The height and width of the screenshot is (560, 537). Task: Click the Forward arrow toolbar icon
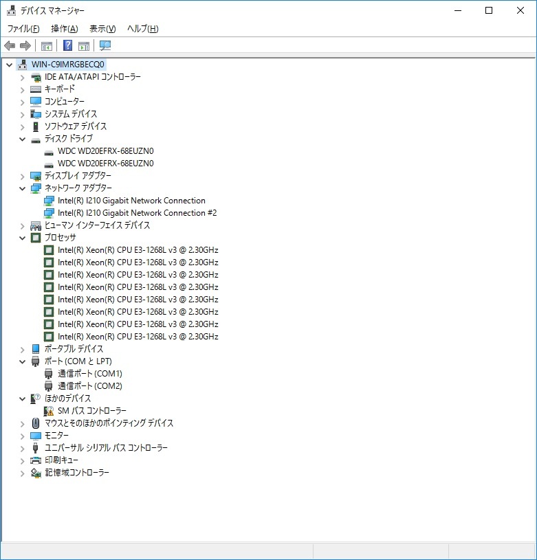[x=25, y=46]
